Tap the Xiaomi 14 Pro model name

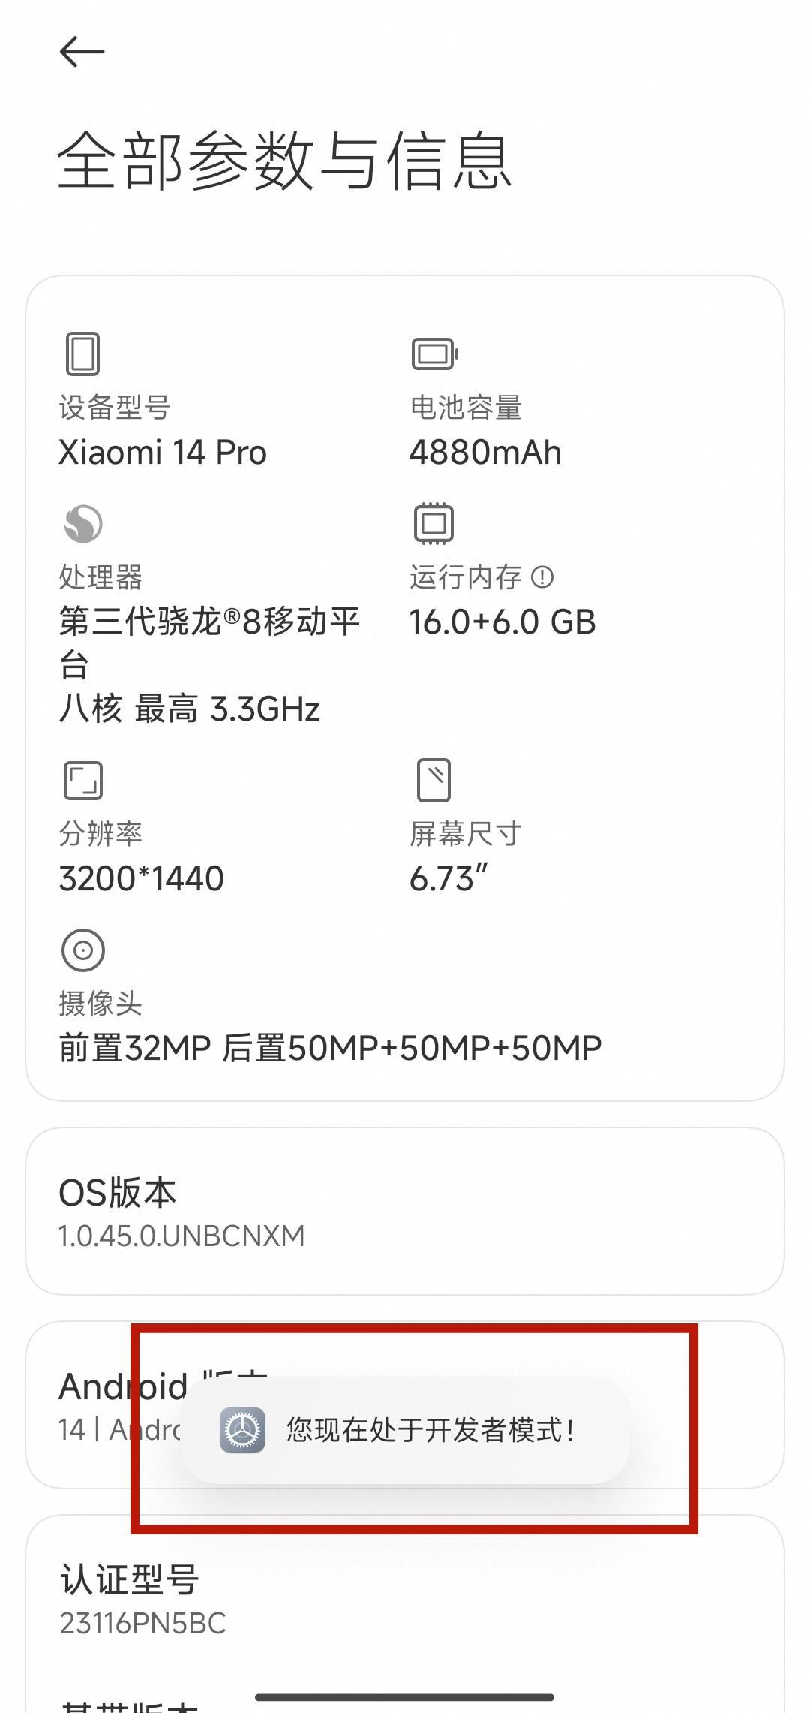pos(163,453)
